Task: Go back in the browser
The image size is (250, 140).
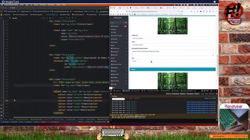Action: (111, 11)
